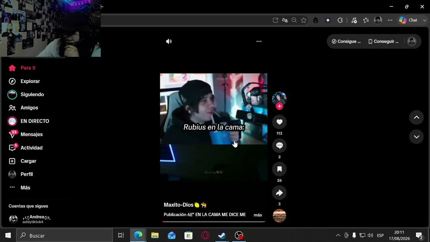
Task: Save the video with the bookmark icon
Action: tap(279, 169)
